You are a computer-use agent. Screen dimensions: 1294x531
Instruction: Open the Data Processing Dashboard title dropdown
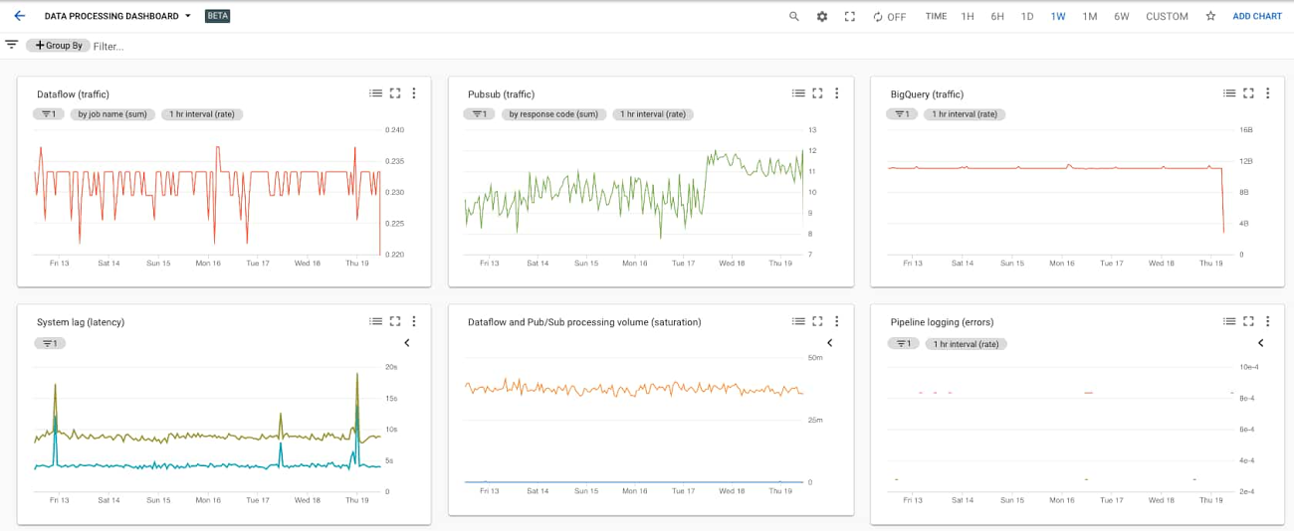(118, 16)
